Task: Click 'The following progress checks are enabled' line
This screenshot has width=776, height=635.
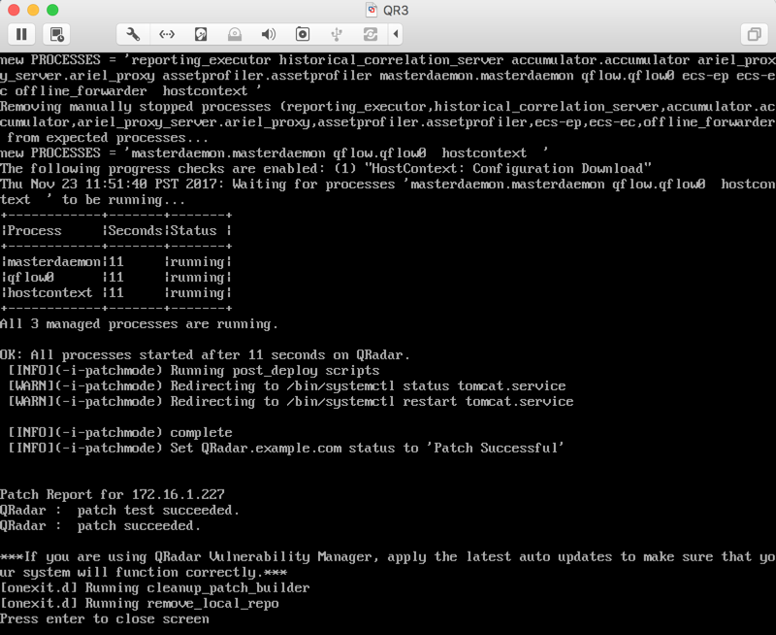Action: (326, 168)
